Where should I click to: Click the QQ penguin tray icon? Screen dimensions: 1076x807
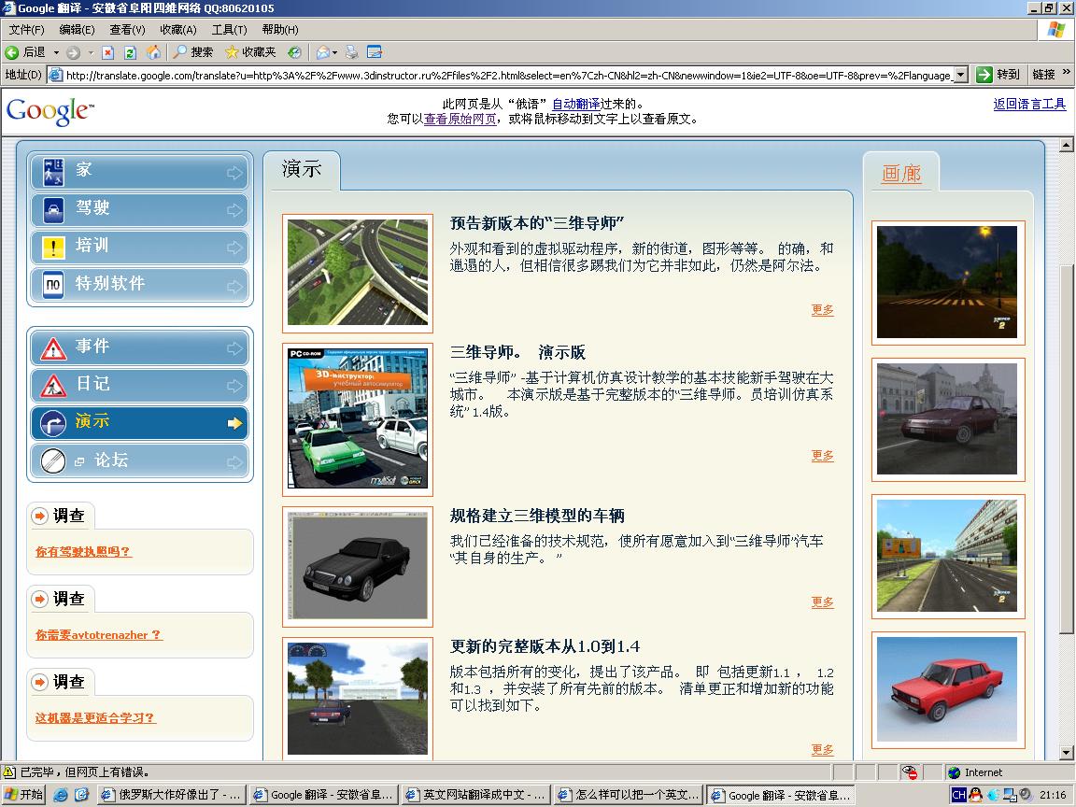coord(975,795)
